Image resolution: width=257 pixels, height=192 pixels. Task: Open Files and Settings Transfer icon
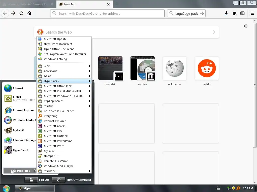tap(8, 140)
